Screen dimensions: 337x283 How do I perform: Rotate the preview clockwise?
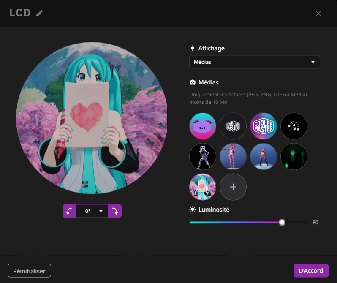[114, 211]
